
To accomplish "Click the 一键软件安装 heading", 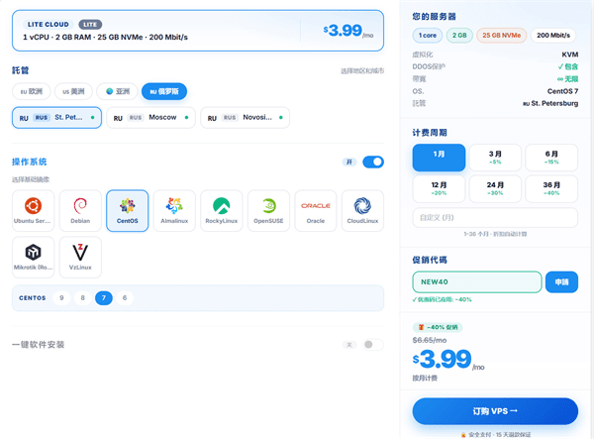I will 39,345.
